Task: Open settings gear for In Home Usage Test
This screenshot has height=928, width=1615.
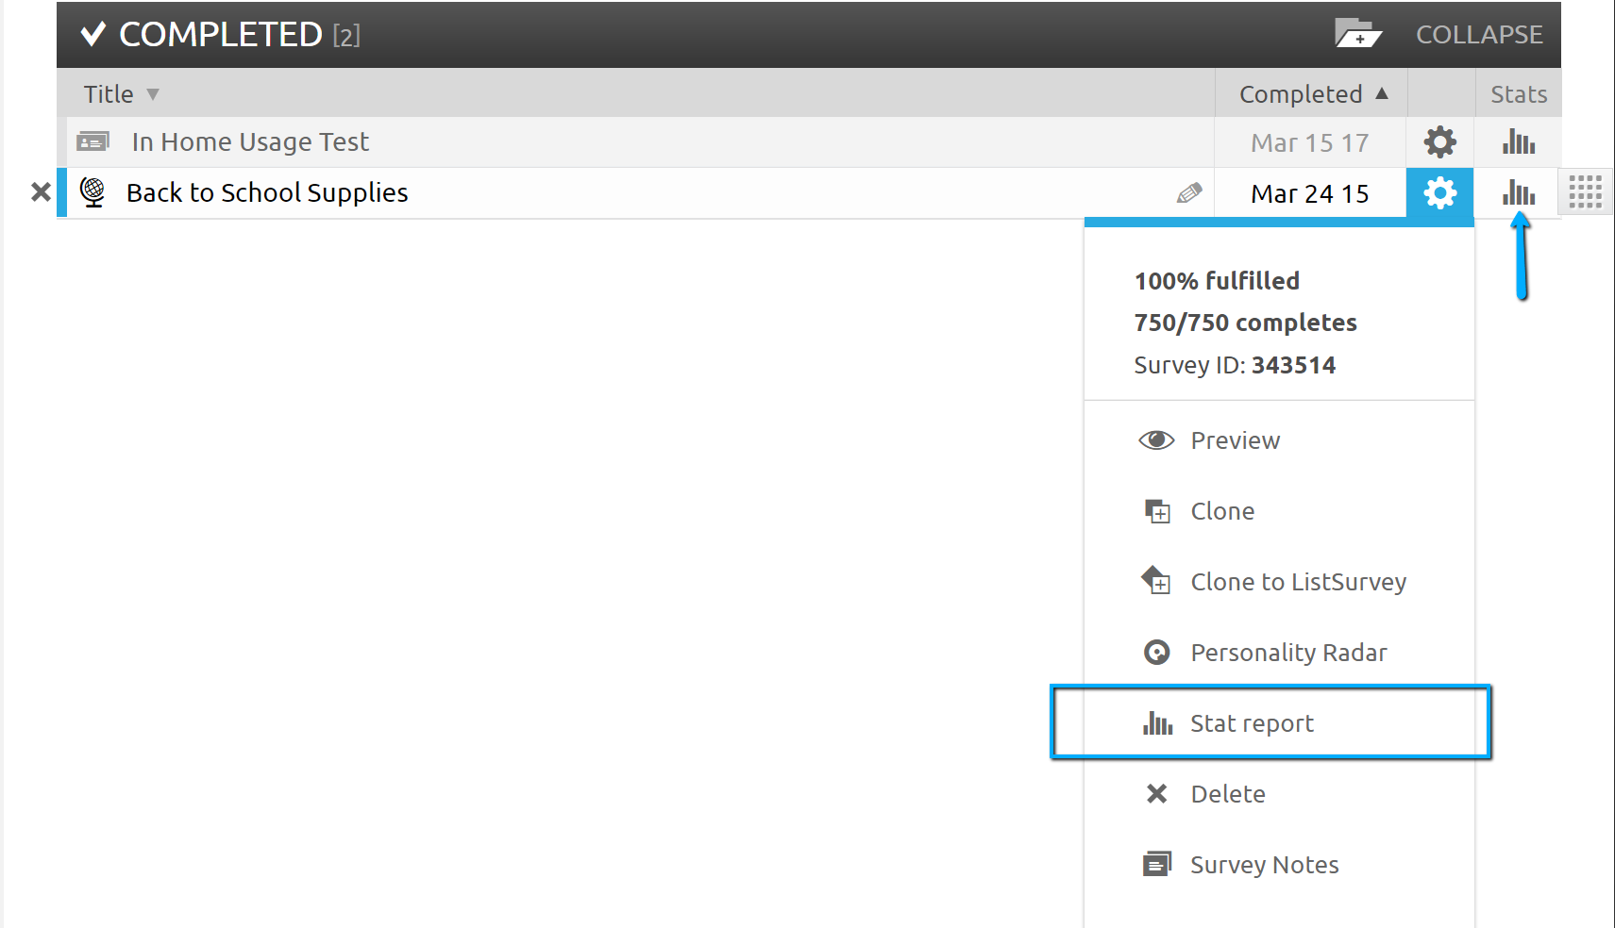Action: click(1439, 142)
